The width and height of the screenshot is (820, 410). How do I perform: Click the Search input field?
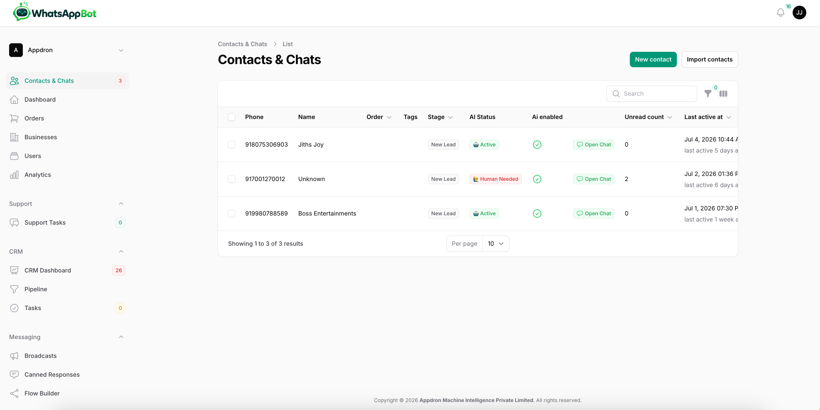point(651,94)
